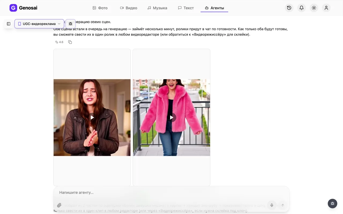Image resolution: width=343 pixels, height=214 pixels.
Task: Open notifications bell icon
Action: [x=301, y=8]
